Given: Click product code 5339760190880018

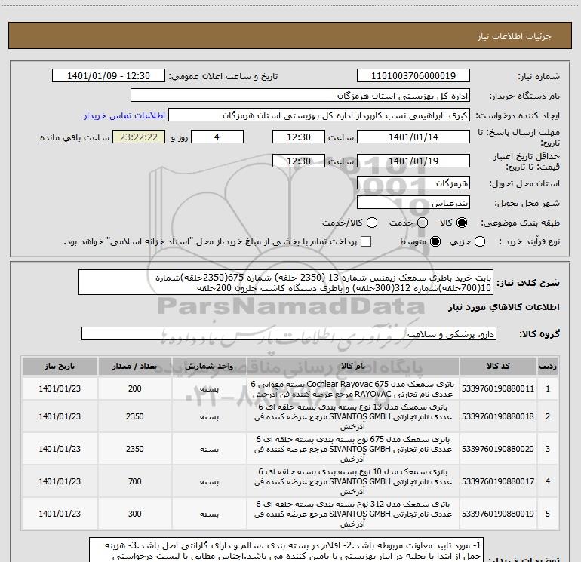Looking at the screenshot, I should pyautogui.click(x=498, y=416).
